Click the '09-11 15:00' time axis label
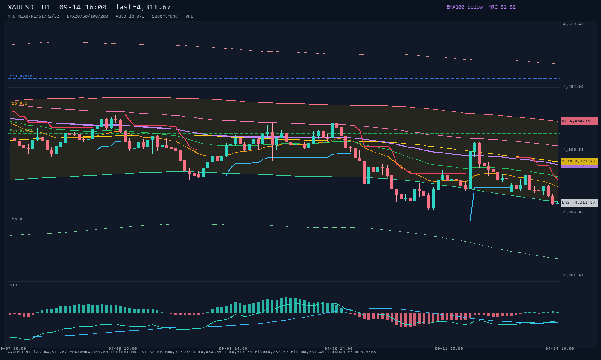The height and width of the screenshot is (360, 601). point(449,349)
